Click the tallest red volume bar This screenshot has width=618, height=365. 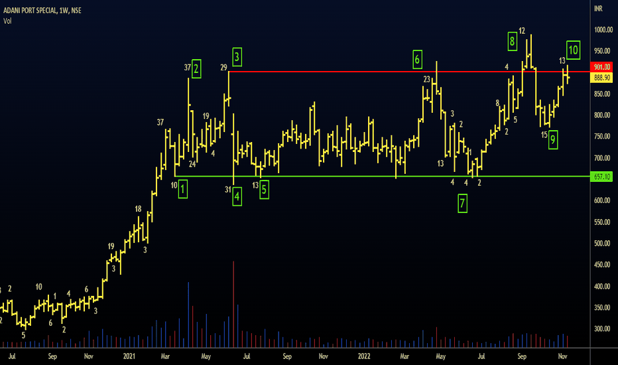pyautogui.click(x=233, y=304)
